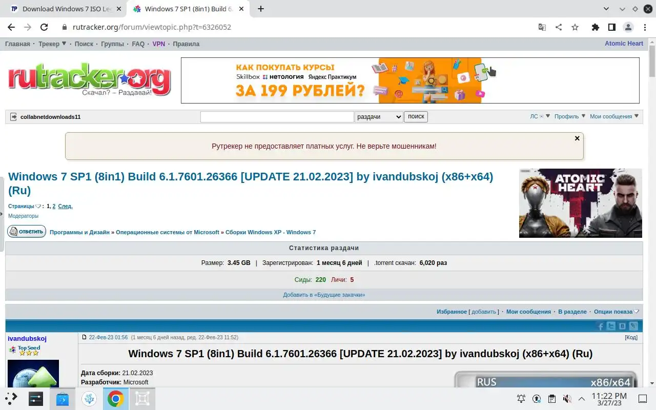Screen dimensions: 656x410
Task: Open the system settings taskbar icon
Action: tap(36, 398)
